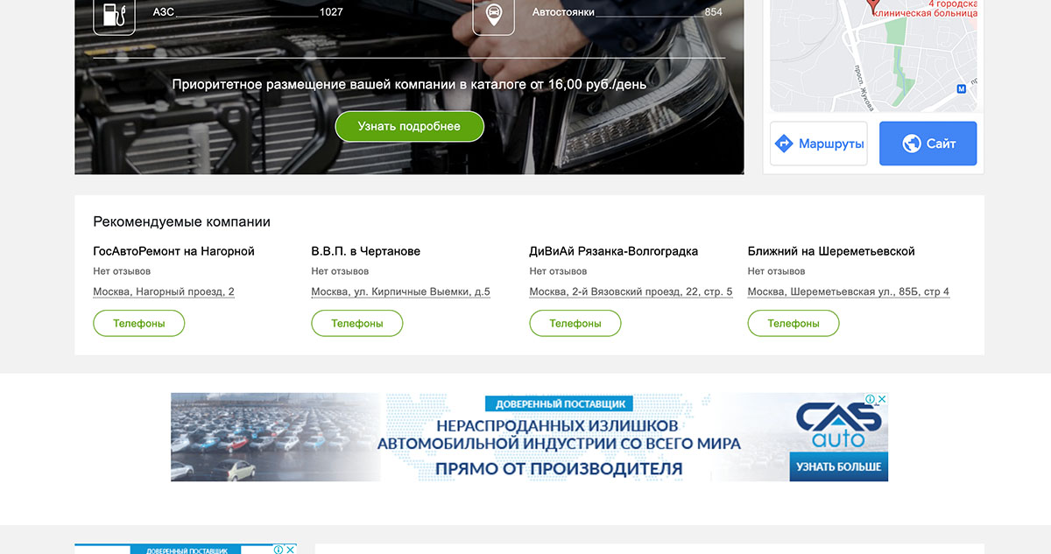This screenshot has width=1051, height=554.
Task: Show Телефоны for ДиВиАй Рязанка-Волгоградка
Action: click(x=575, y=323)
